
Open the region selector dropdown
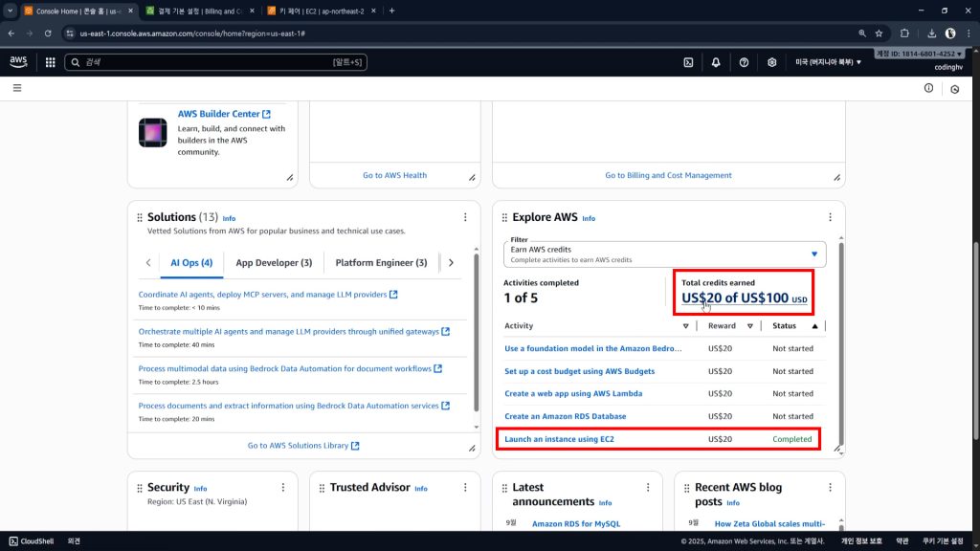click(828, 62)
